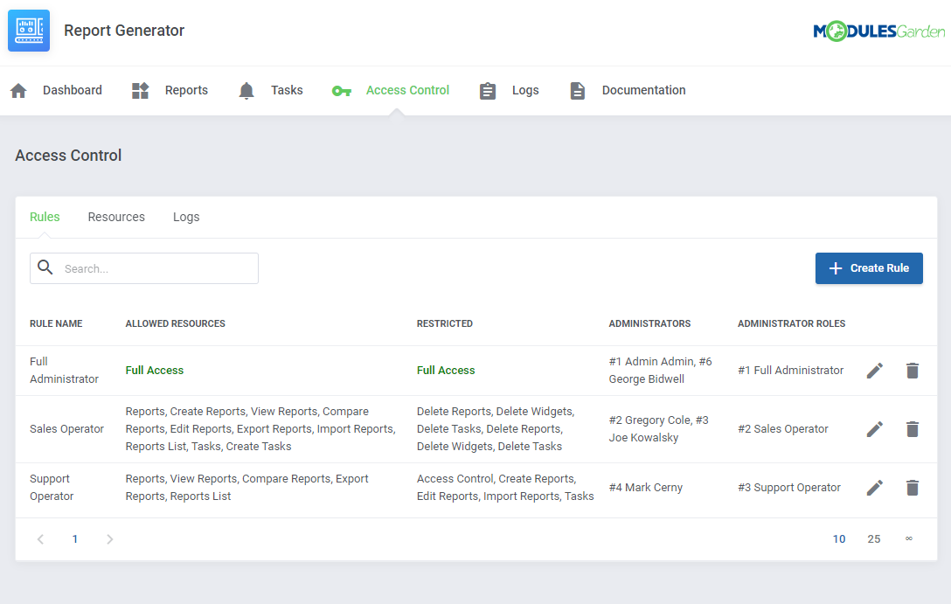The image size is (951, 604).
Task: Sort by Rule Name column header
Action: pyautogui.click(x=56, y=323)
